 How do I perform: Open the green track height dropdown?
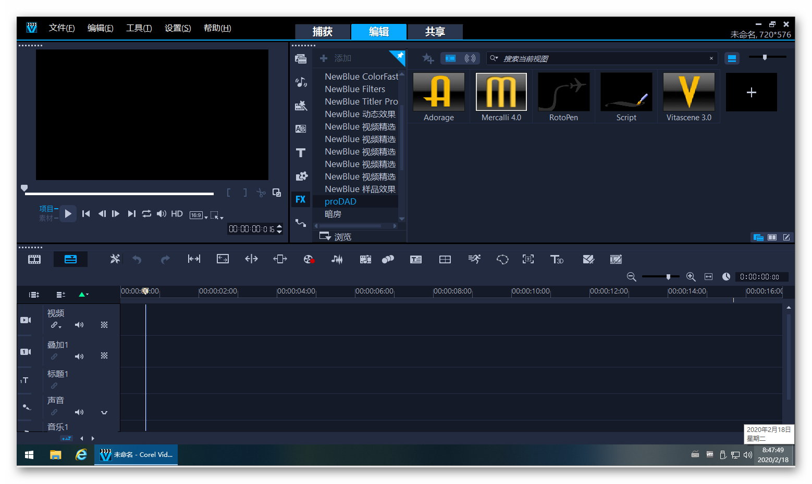tap(83, 295)
